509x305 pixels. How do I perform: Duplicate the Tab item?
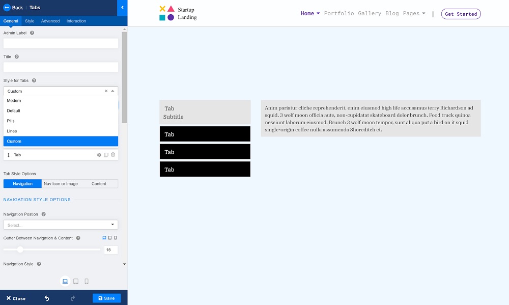point(106,155)
